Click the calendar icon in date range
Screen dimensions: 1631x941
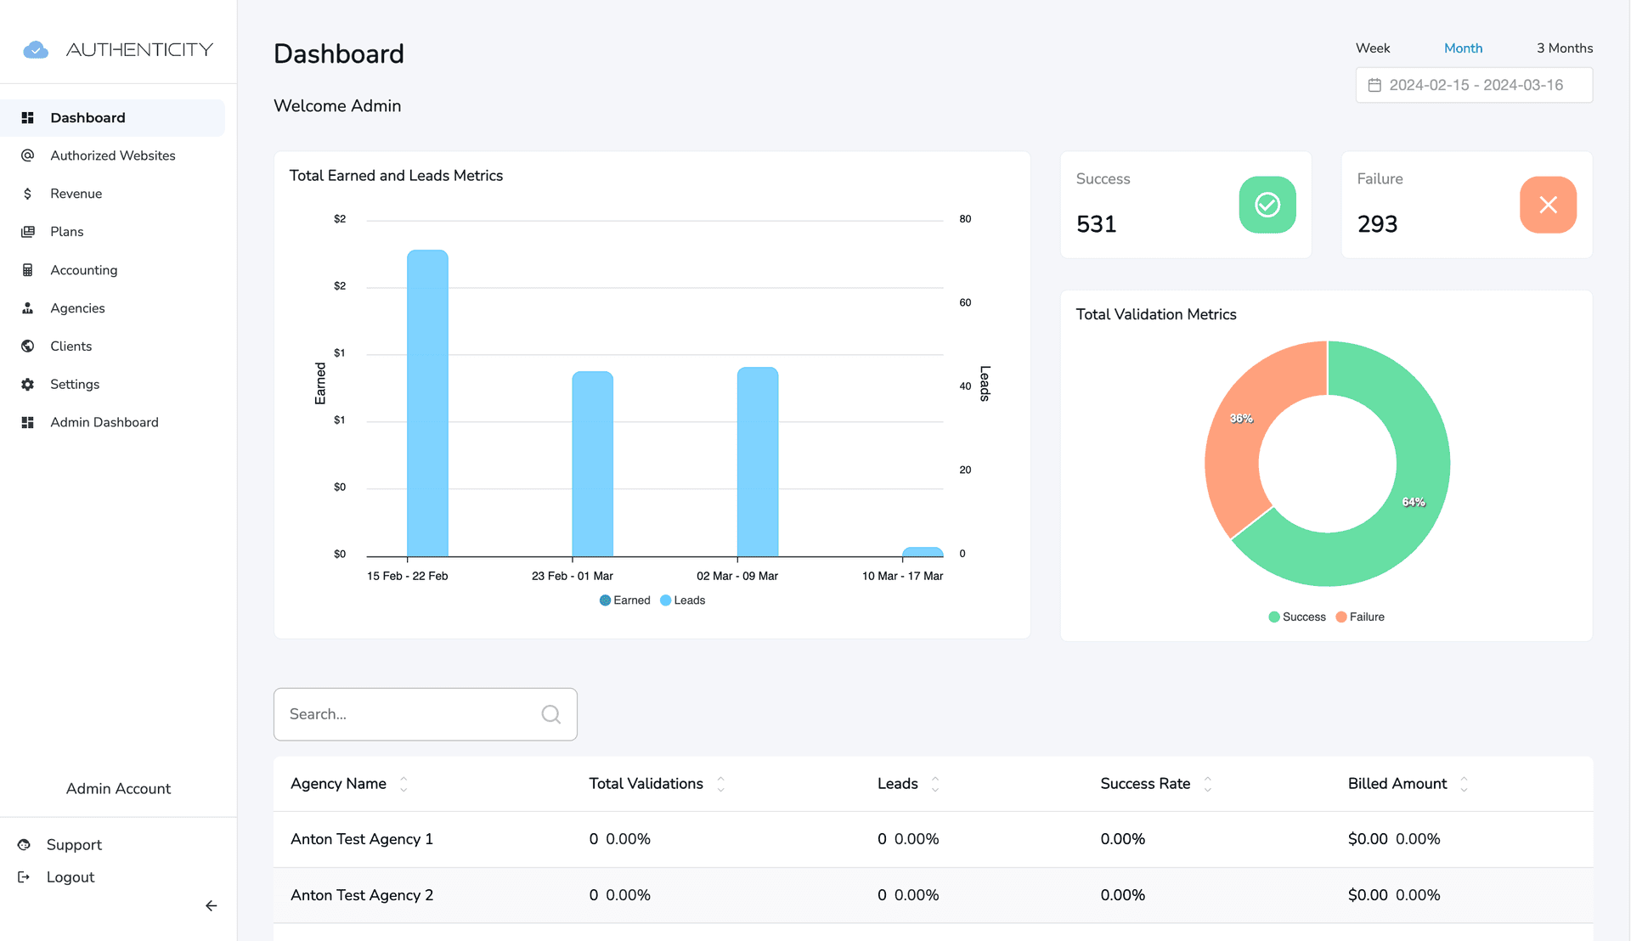click(x=1374, y=85)
